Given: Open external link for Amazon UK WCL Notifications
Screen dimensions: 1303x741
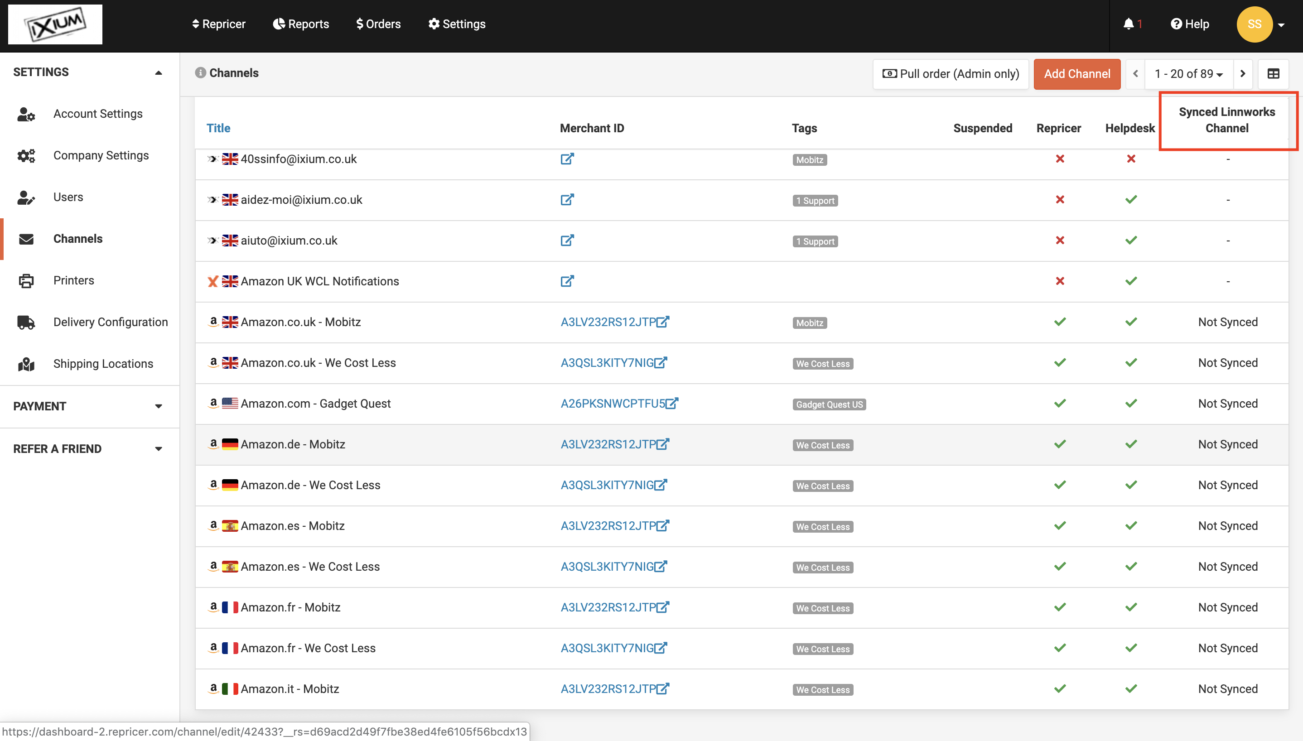Looking at the screenshot, I should 567,281.
